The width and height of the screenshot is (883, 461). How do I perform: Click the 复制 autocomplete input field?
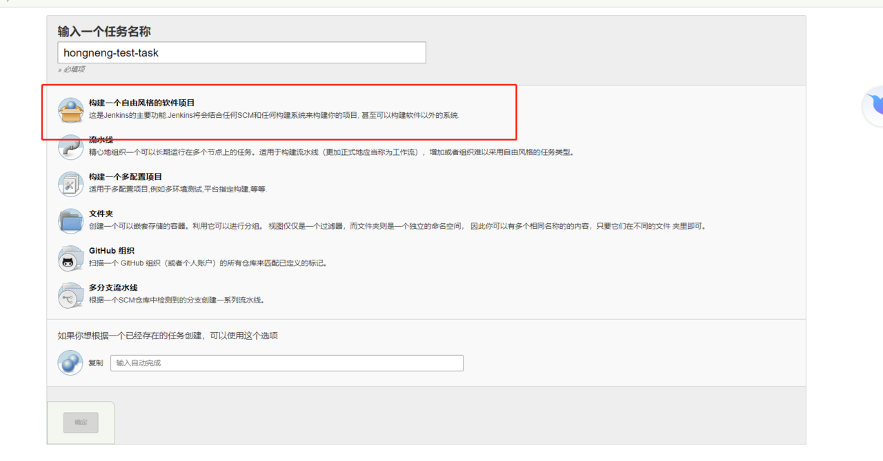pos(287,363)
